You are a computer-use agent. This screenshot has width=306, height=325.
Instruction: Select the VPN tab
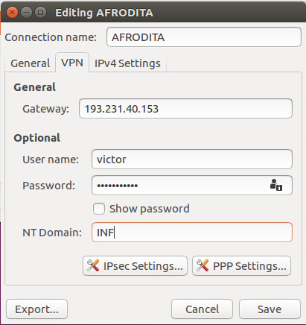point(72,63)
